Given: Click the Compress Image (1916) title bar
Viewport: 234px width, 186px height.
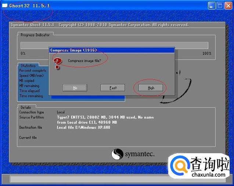Looking at the screenshot, I should point(112,50).
